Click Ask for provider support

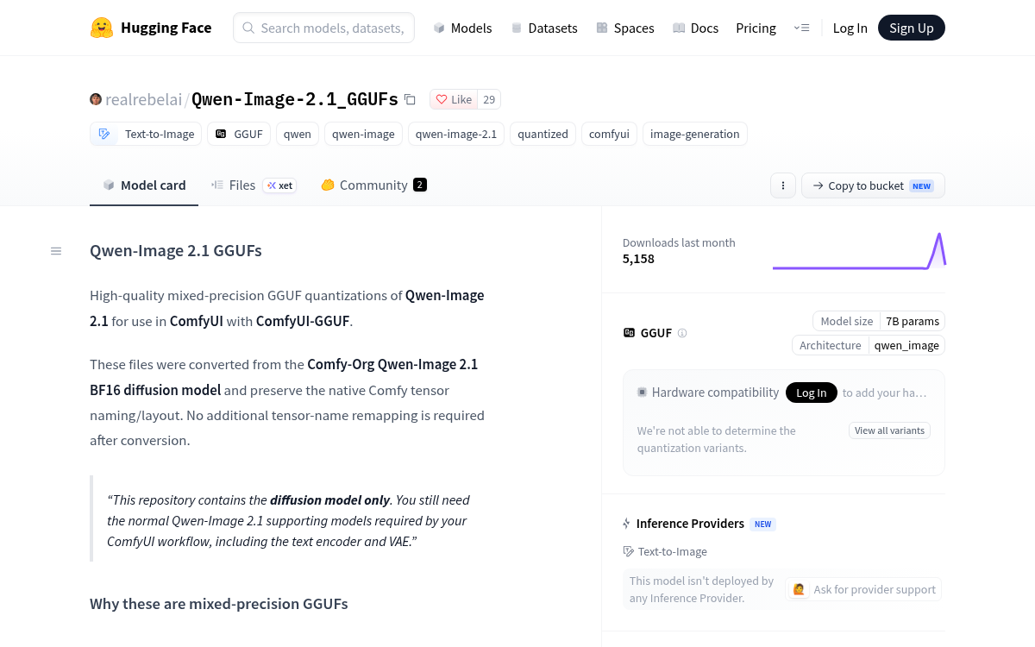[864, 589]
